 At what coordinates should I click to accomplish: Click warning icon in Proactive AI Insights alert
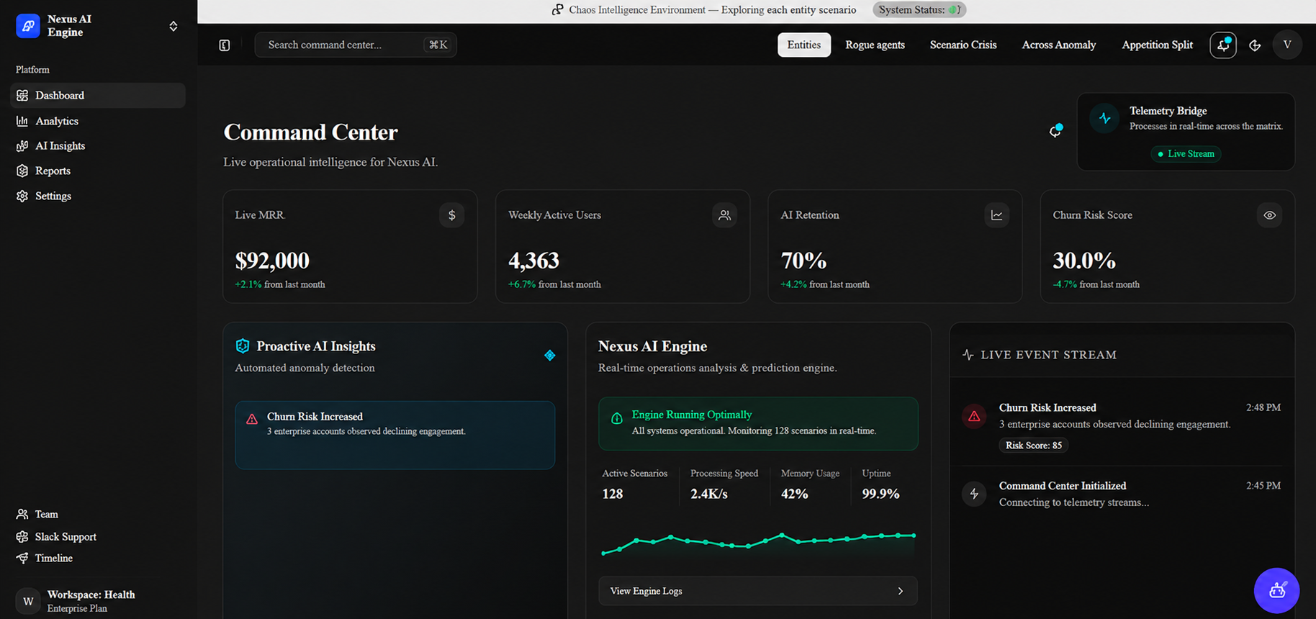coord(252,419)
